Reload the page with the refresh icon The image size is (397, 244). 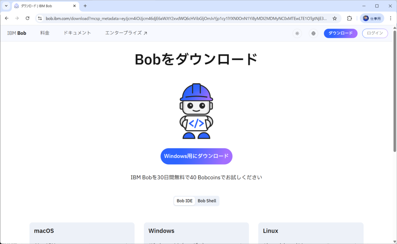point(28,18)
